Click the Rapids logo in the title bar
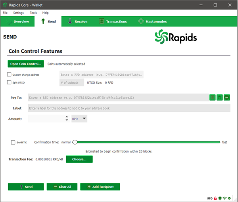 coord(5,5)
